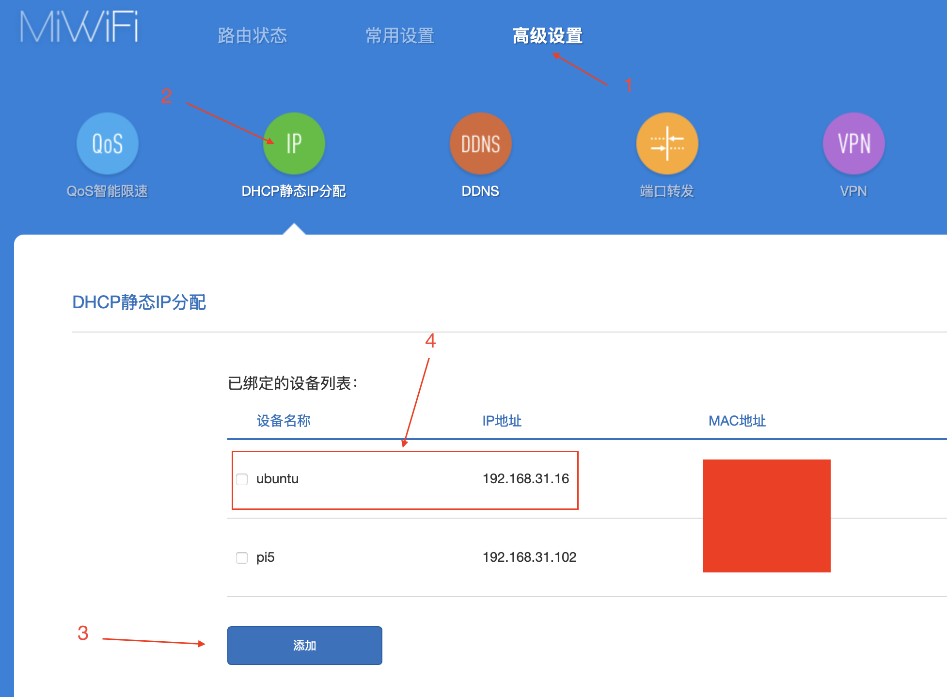
Task: Open the QoS智能限速 settings icon
Action: (x=107, y=143)
